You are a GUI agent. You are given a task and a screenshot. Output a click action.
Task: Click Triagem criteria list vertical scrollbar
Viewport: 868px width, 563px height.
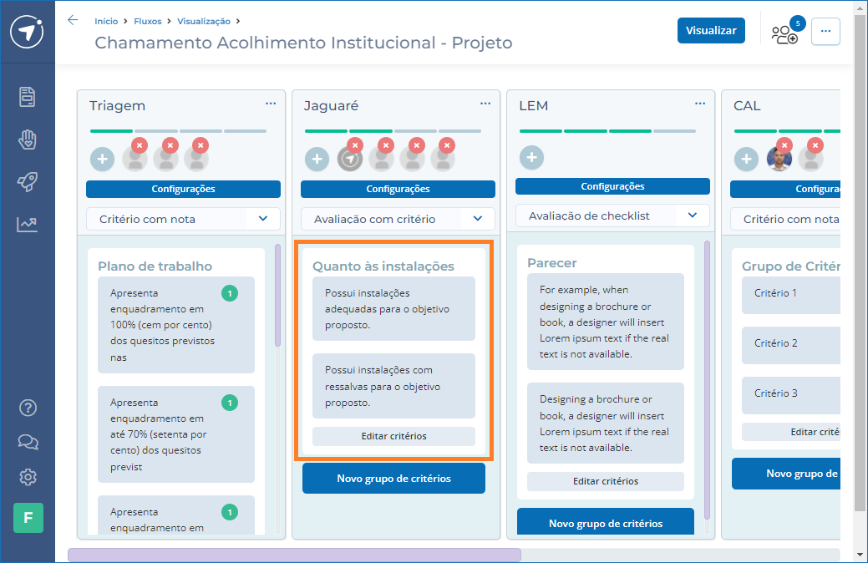coord(278,296)
